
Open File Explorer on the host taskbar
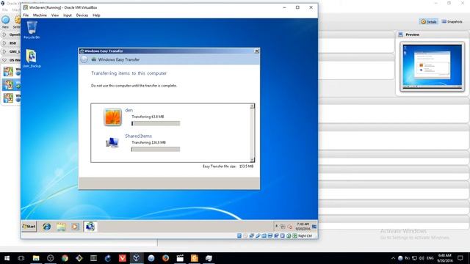36,258
